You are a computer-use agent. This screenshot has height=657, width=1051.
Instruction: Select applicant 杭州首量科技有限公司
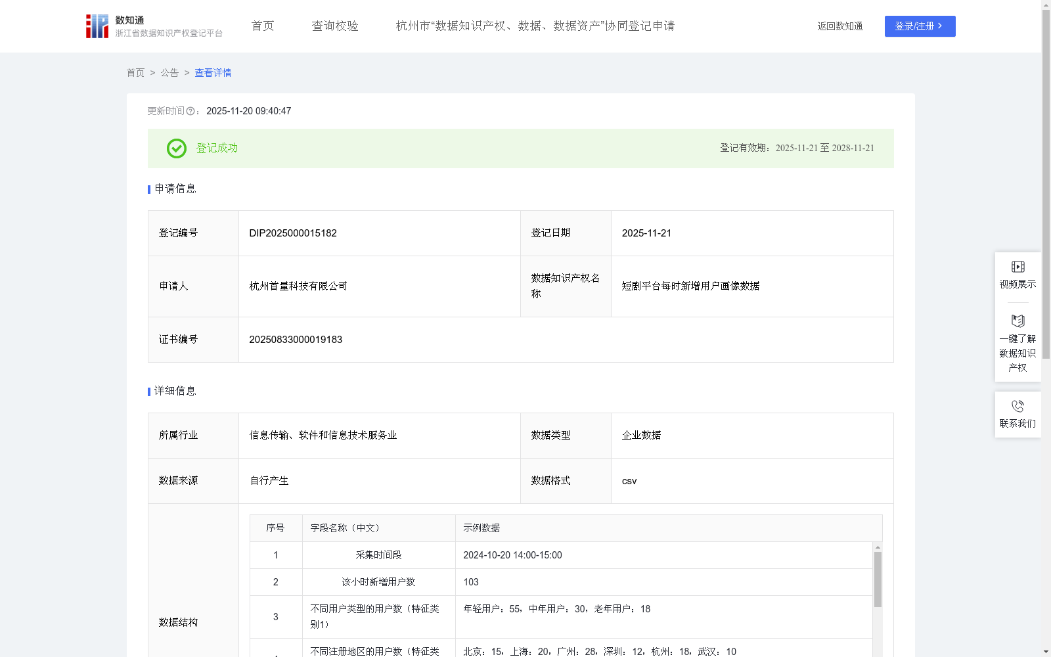click(298, 286)
